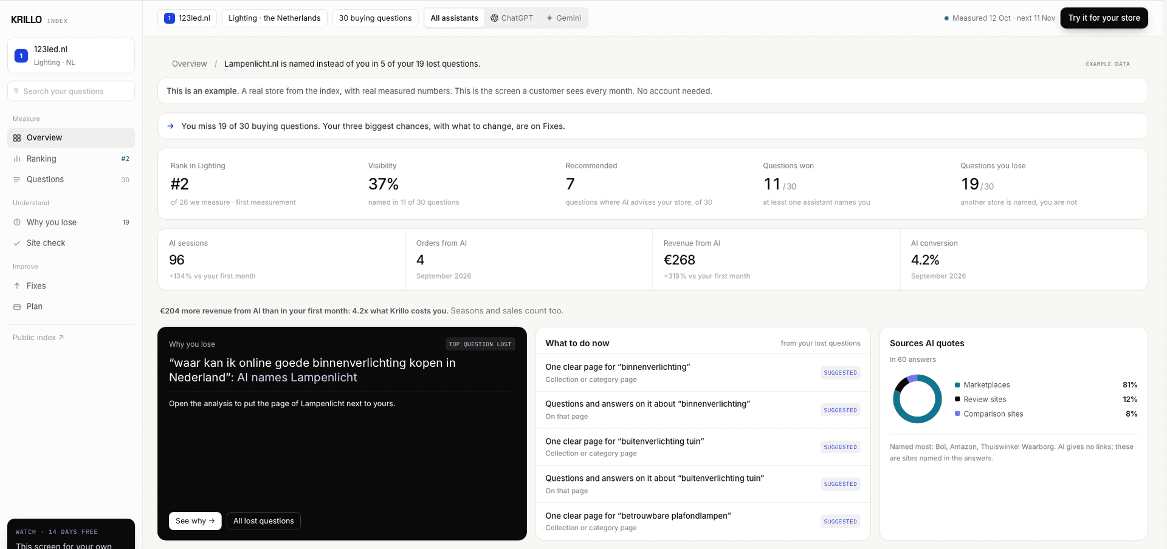Open 'One clear page for "binnenverlichting"' suggestion

[x=703, y=373]
